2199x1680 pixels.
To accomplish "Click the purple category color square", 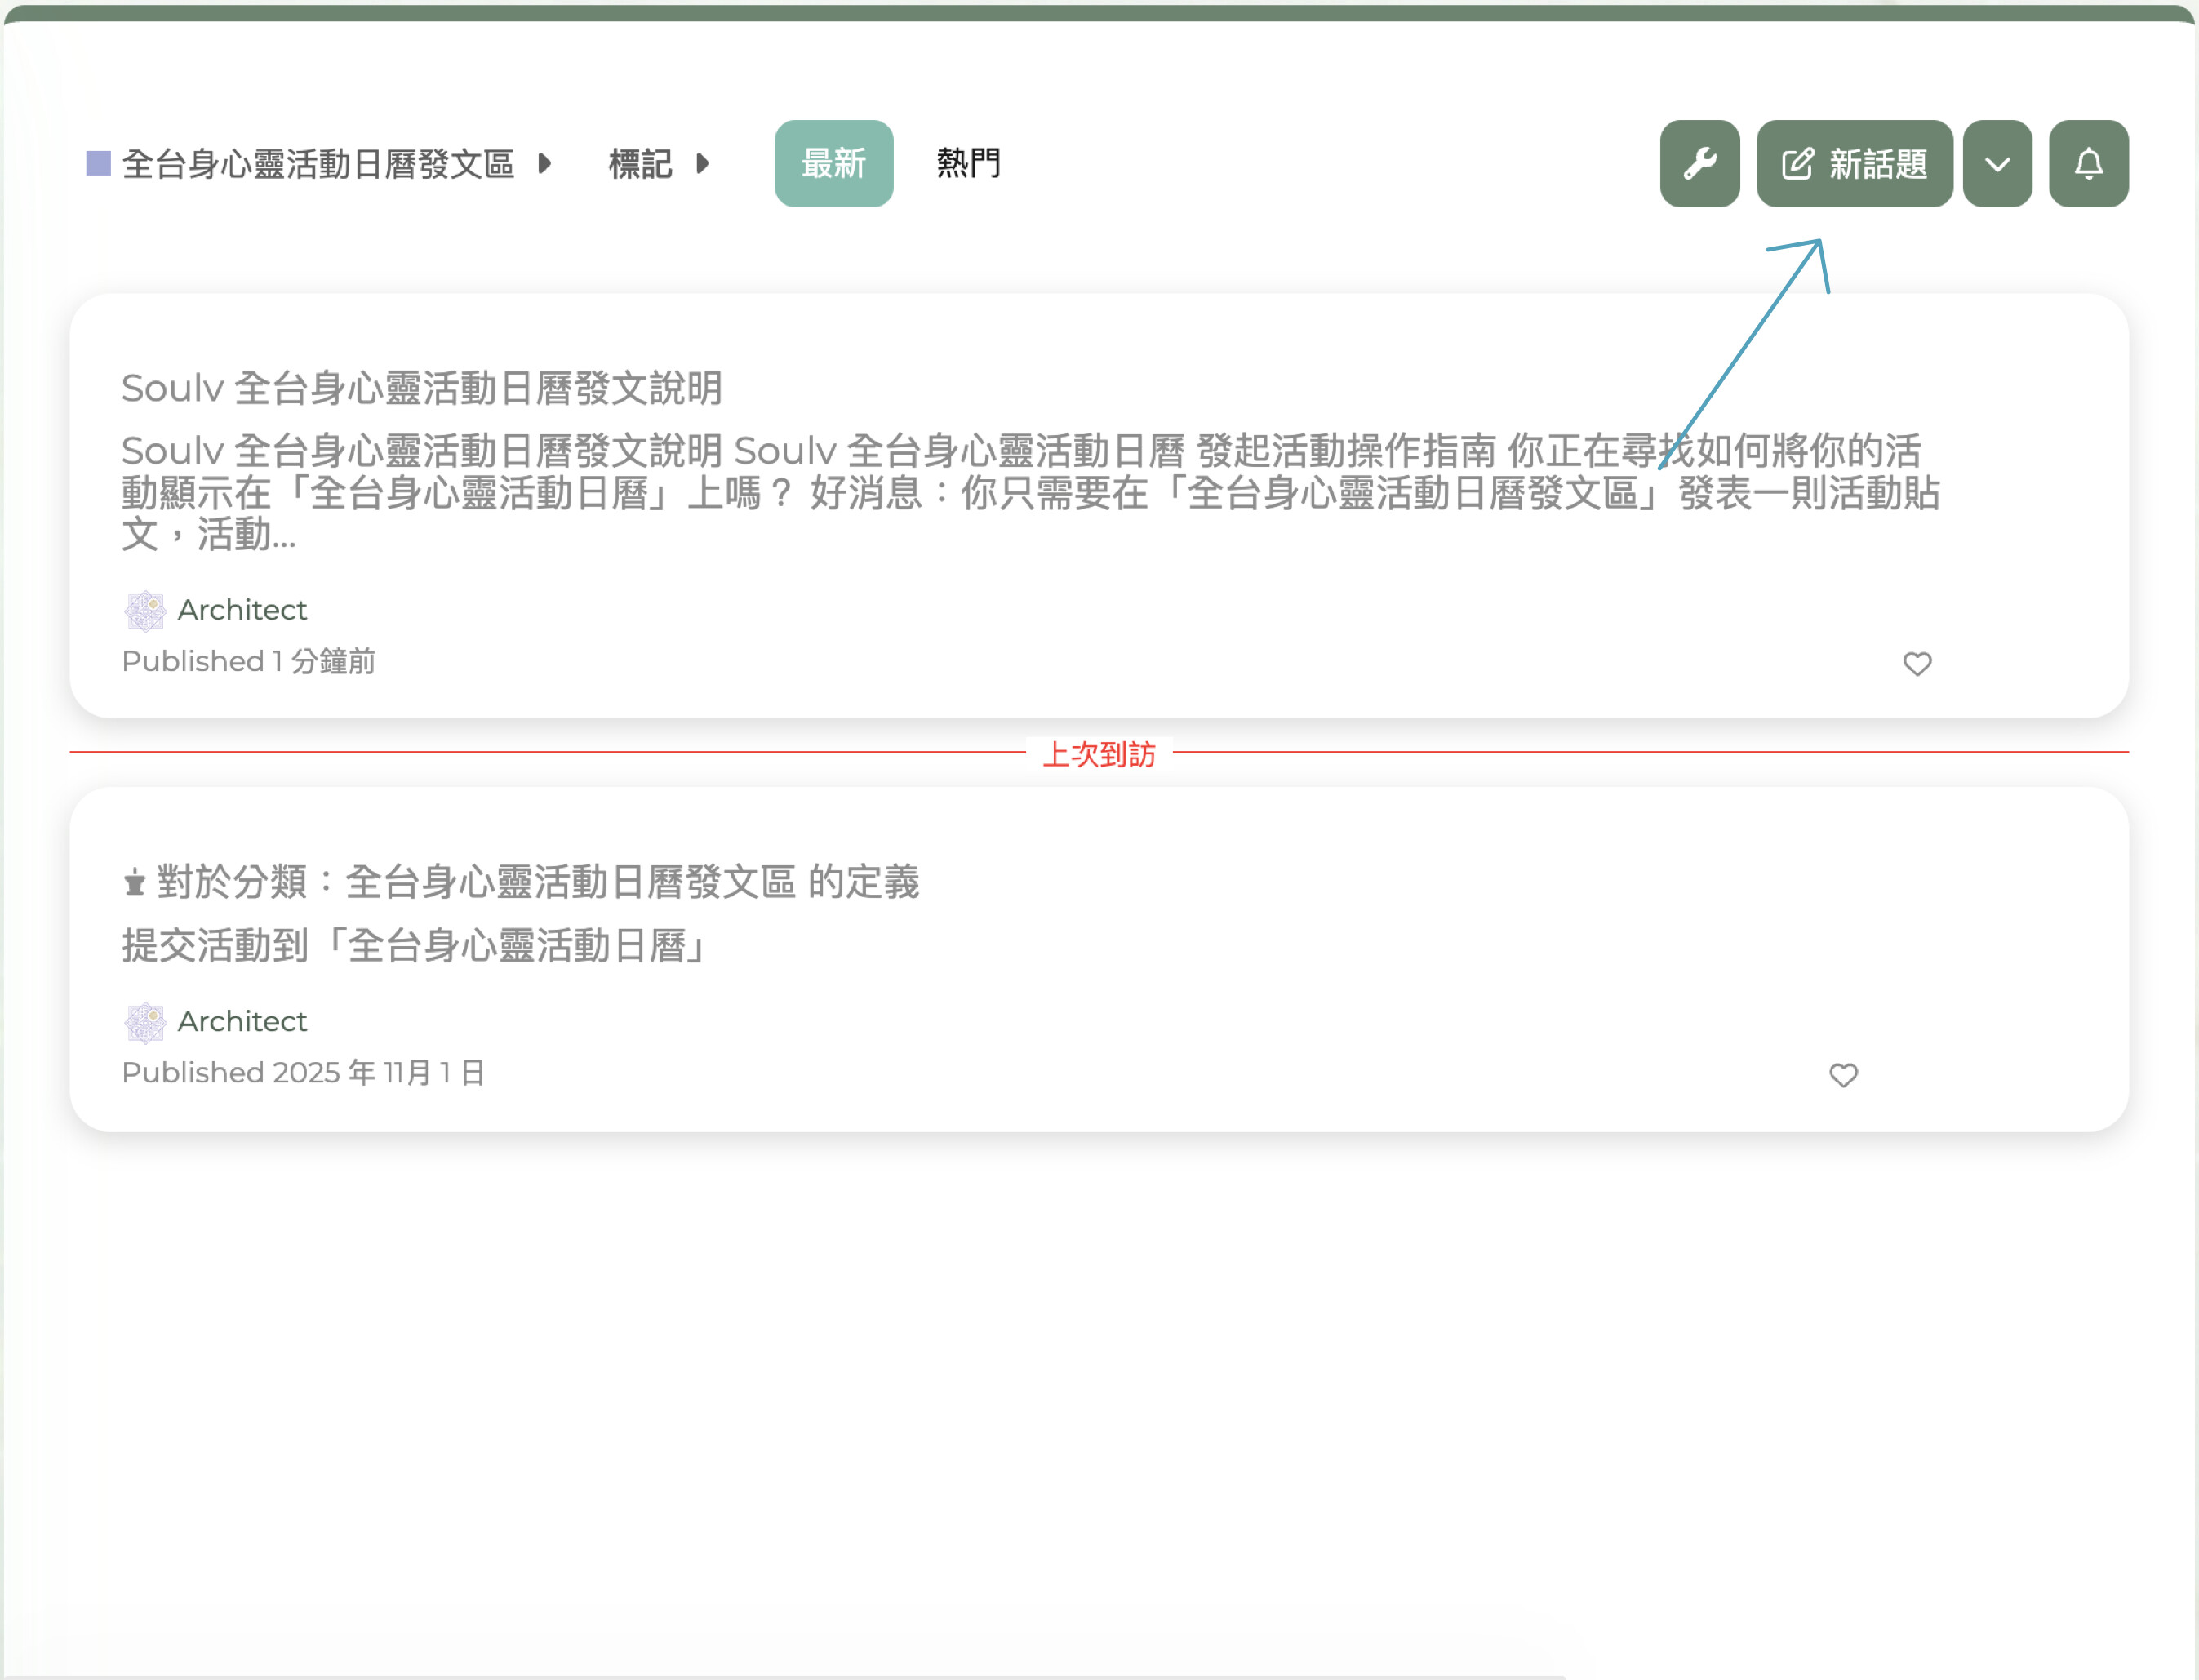I will (98, 163).
